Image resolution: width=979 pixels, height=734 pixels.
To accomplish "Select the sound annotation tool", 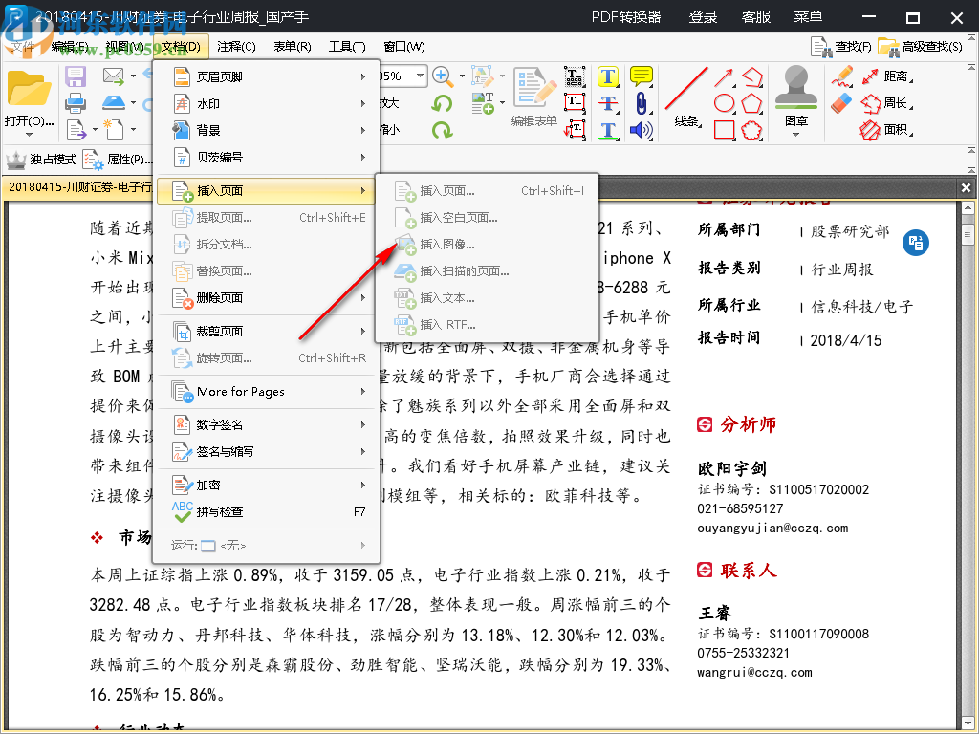I will tap(641, 130).
